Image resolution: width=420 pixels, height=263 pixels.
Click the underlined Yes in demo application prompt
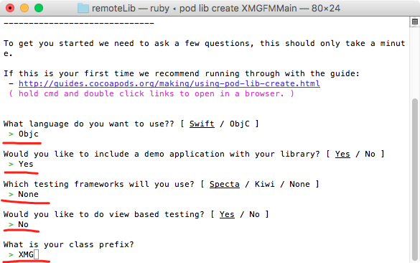coord(342,154)
